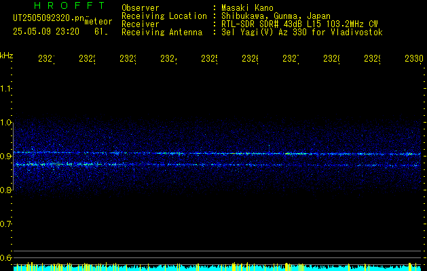Select the filename UT2505092320.pn text
Viewport: 427px width, 271px height.
pos(49,18)
